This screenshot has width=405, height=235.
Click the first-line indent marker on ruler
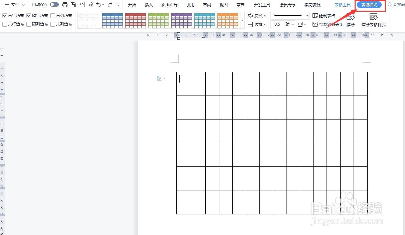pyautogui.click(x=179, y=34)
